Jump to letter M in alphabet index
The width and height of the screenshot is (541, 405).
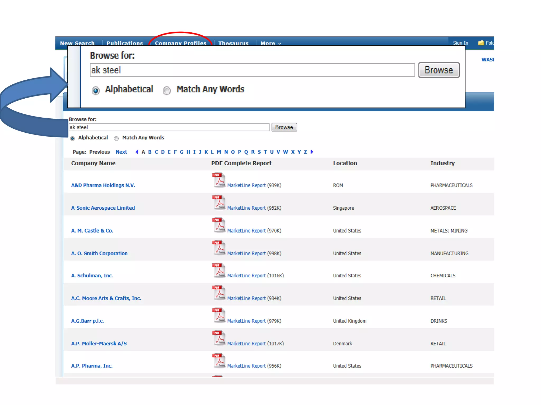(x=219, y=152)
